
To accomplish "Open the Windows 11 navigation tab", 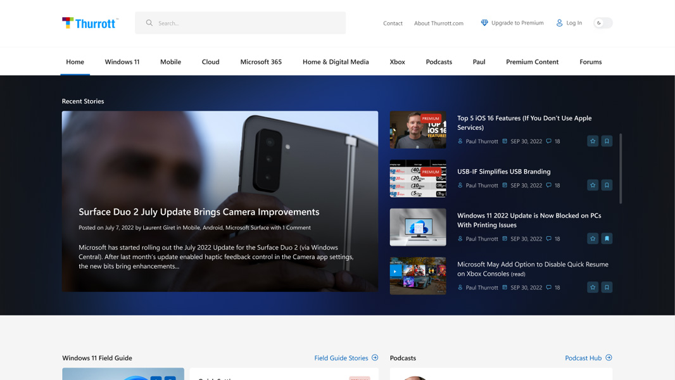I will click(x=122, y=62).
